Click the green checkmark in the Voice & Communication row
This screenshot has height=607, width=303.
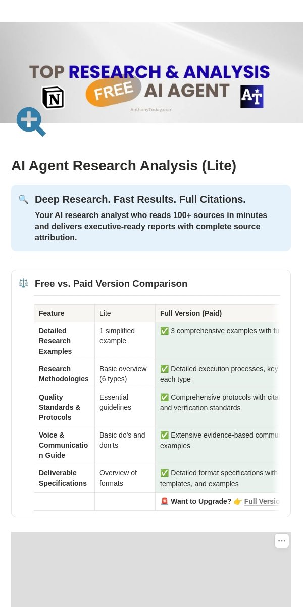(165, 435)
